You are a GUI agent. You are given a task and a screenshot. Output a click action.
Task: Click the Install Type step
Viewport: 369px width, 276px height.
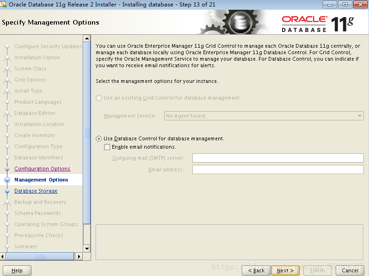click(29, 91)
